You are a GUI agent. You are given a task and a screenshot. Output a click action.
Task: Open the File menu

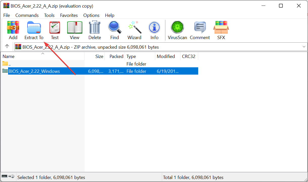[7, 15]
